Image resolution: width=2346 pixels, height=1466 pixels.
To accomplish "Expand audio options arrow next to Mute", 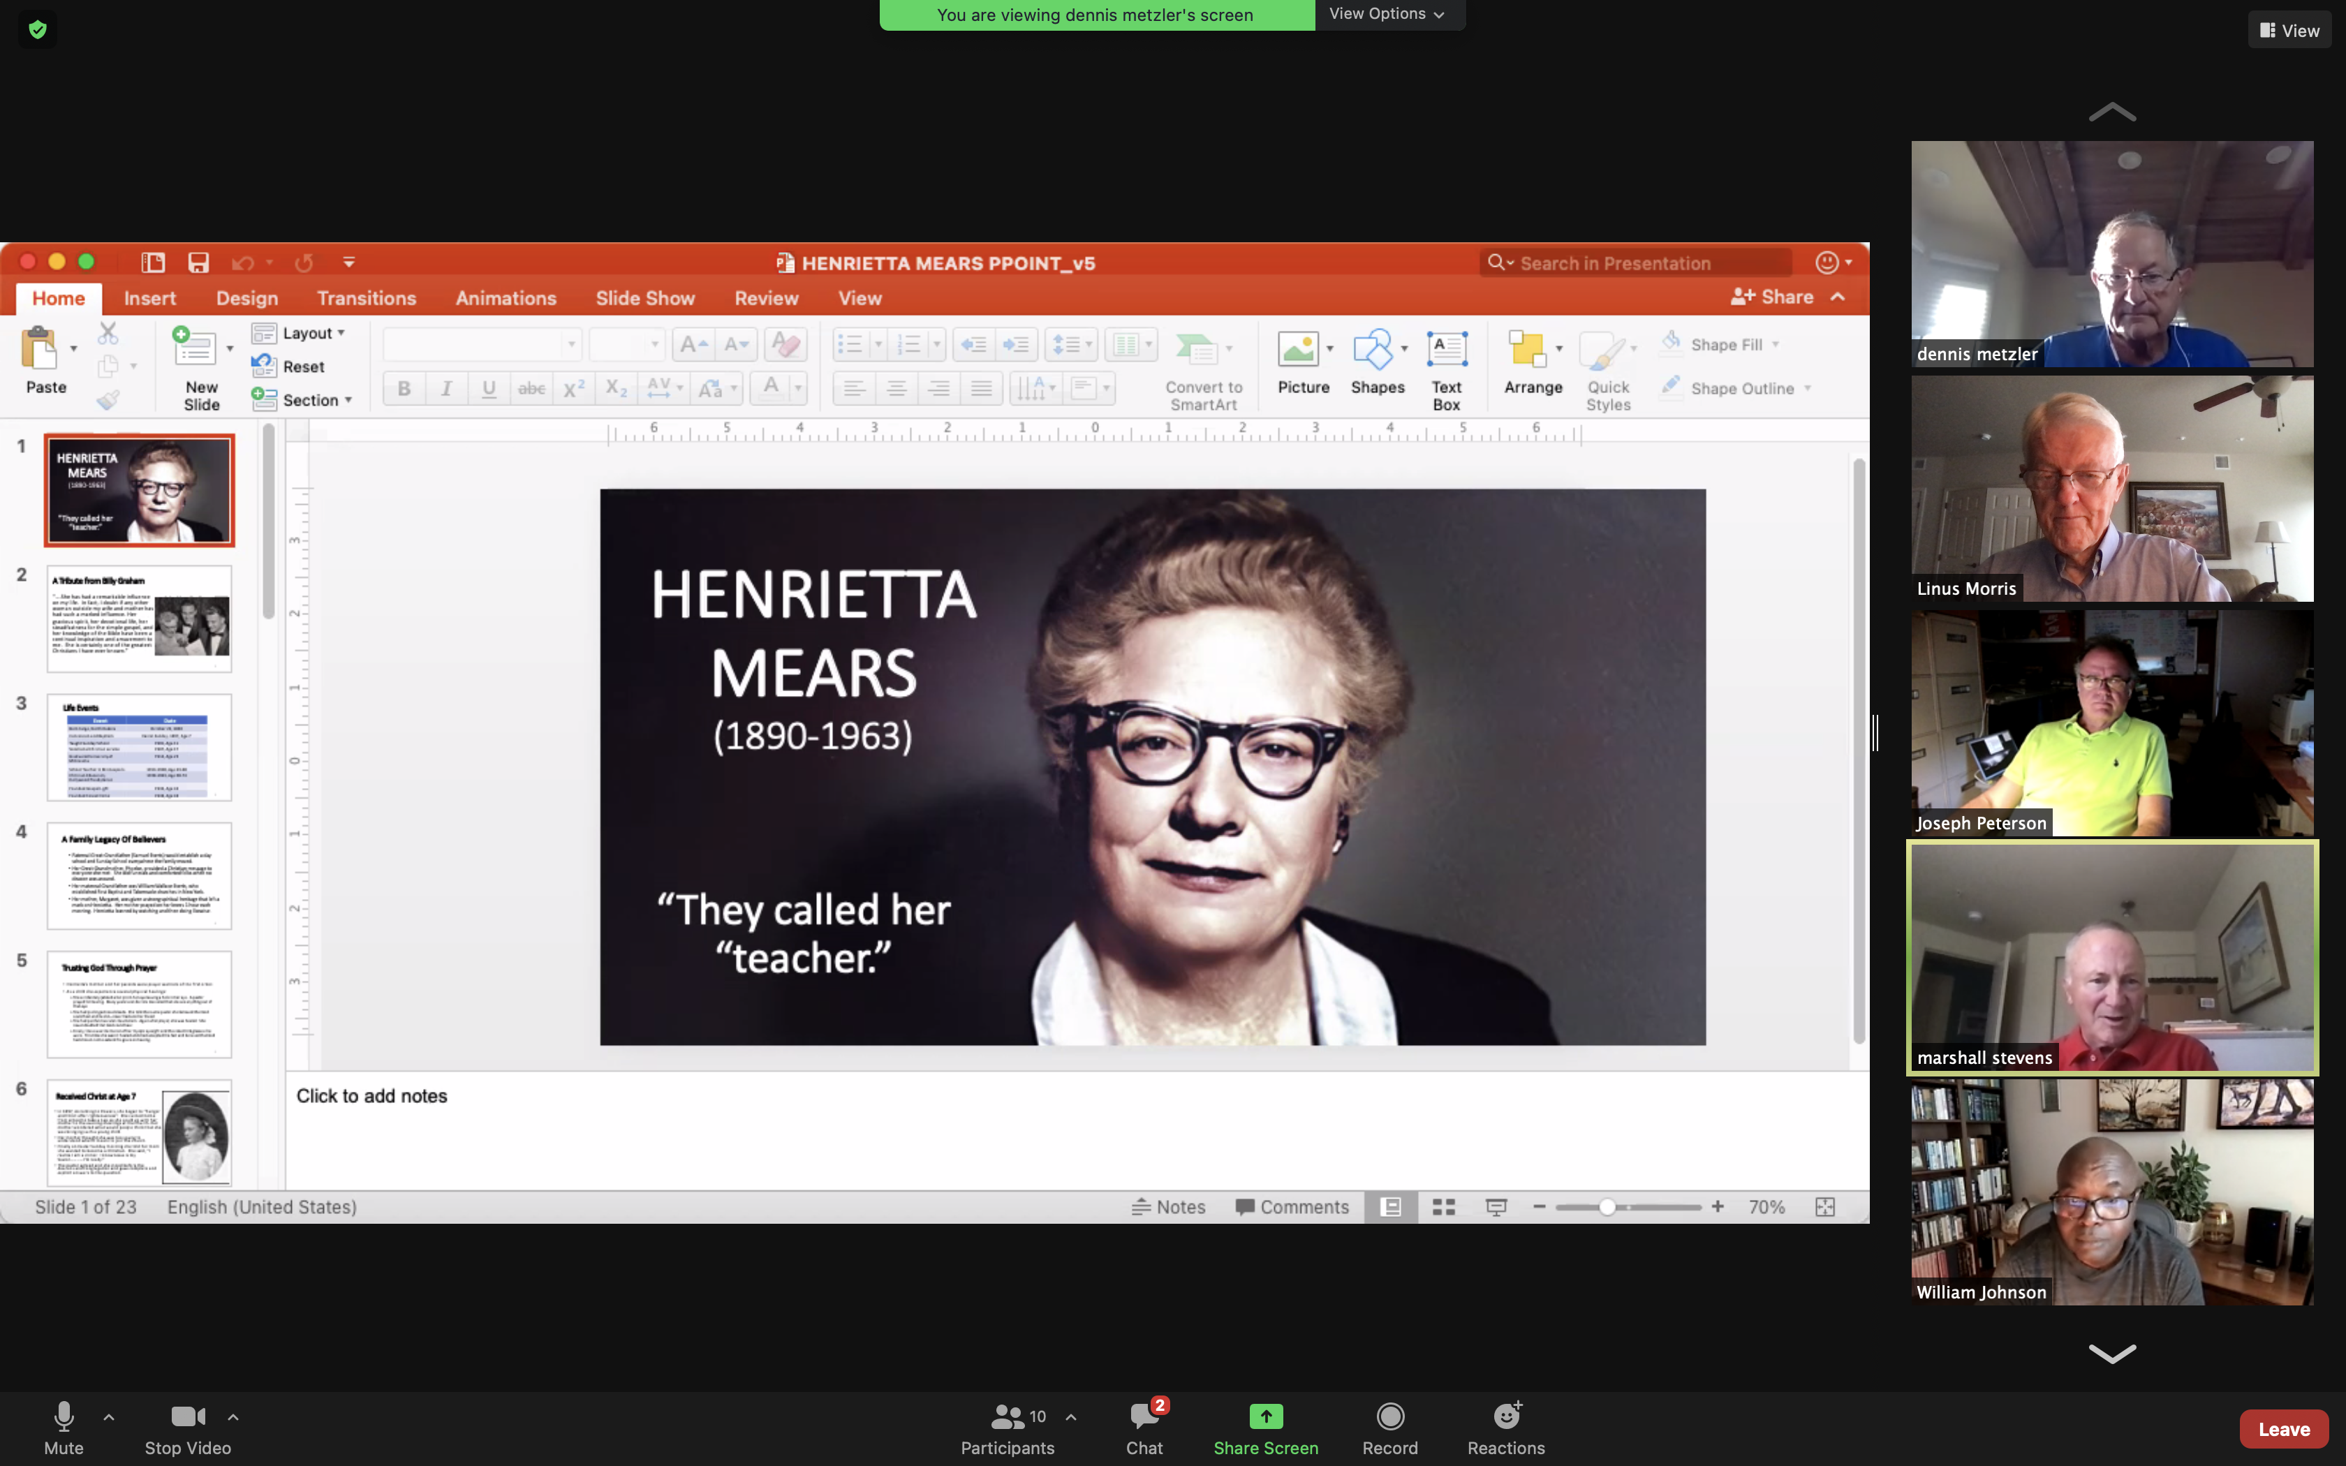I will tap(109, 1416).
